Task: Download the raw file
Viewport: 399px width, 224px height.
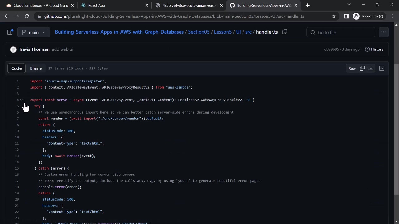Action: point(371,68)
